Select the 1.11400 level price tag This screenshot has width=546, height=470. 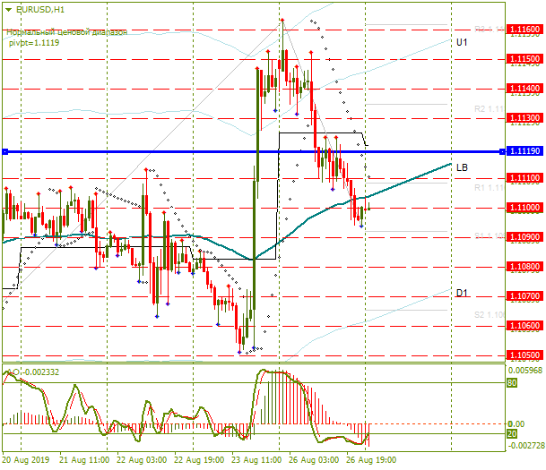point(524,89)
